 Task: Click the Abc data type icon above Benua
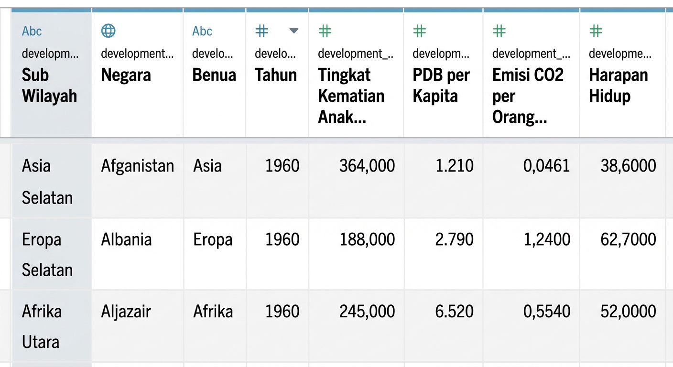point(202,32)
